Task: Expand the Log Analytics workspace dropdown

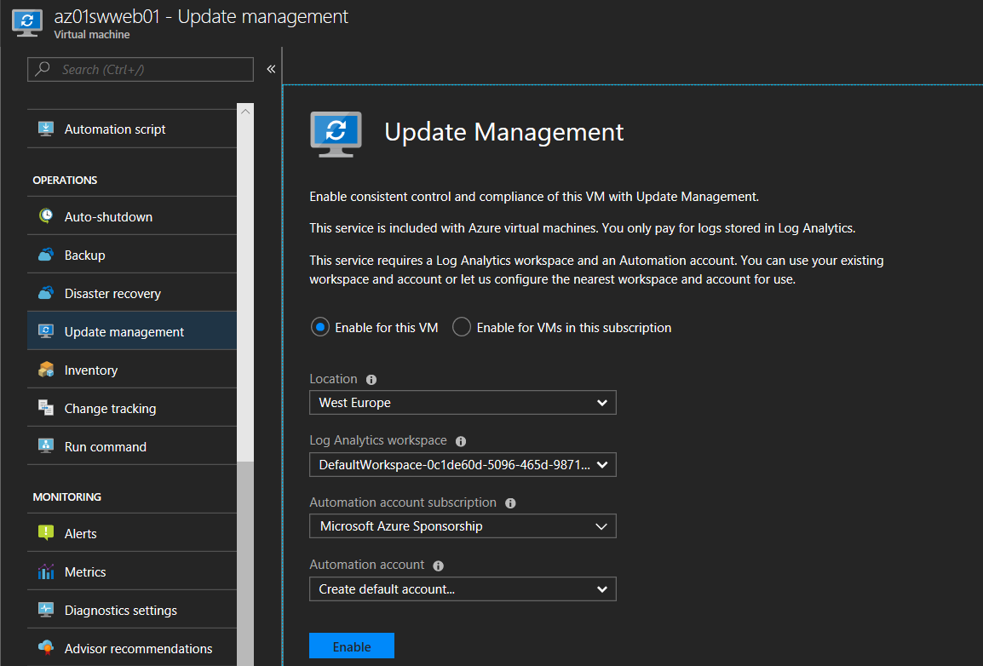Action: [463, 464]
